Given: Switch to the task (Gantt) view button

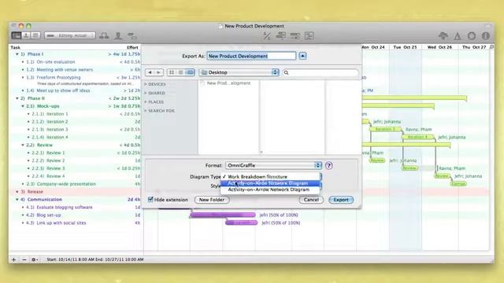Looking at the screenshot, I should 16,35.
